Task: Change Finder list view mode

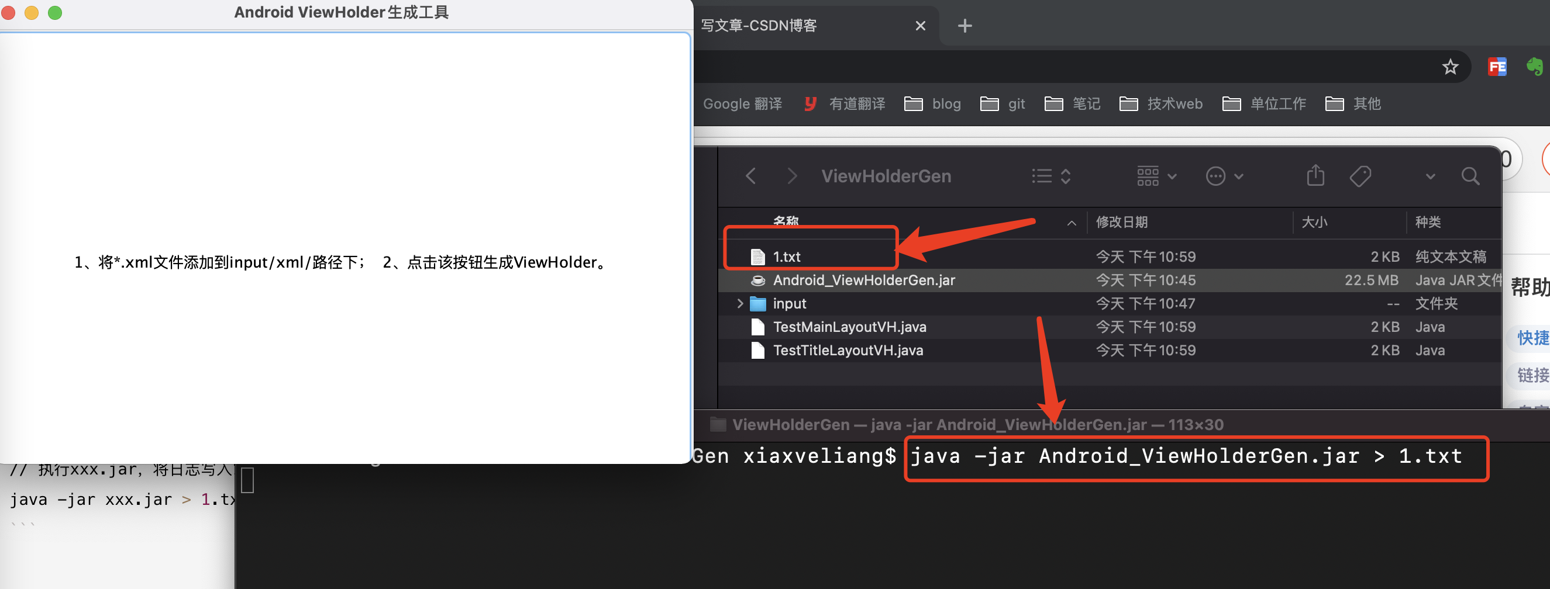Action: pos(1051,176)
